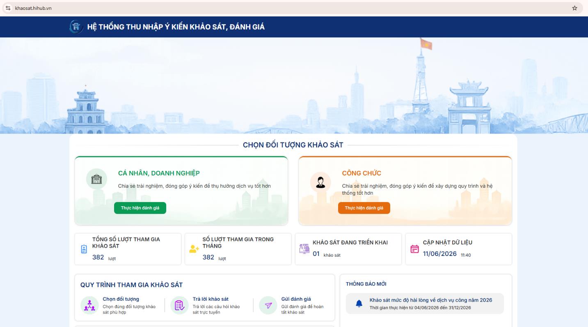
Task: Click the header title Hệ thống thu nhập ý kiến
Action: pyautogui.click(x=176, y=27)
